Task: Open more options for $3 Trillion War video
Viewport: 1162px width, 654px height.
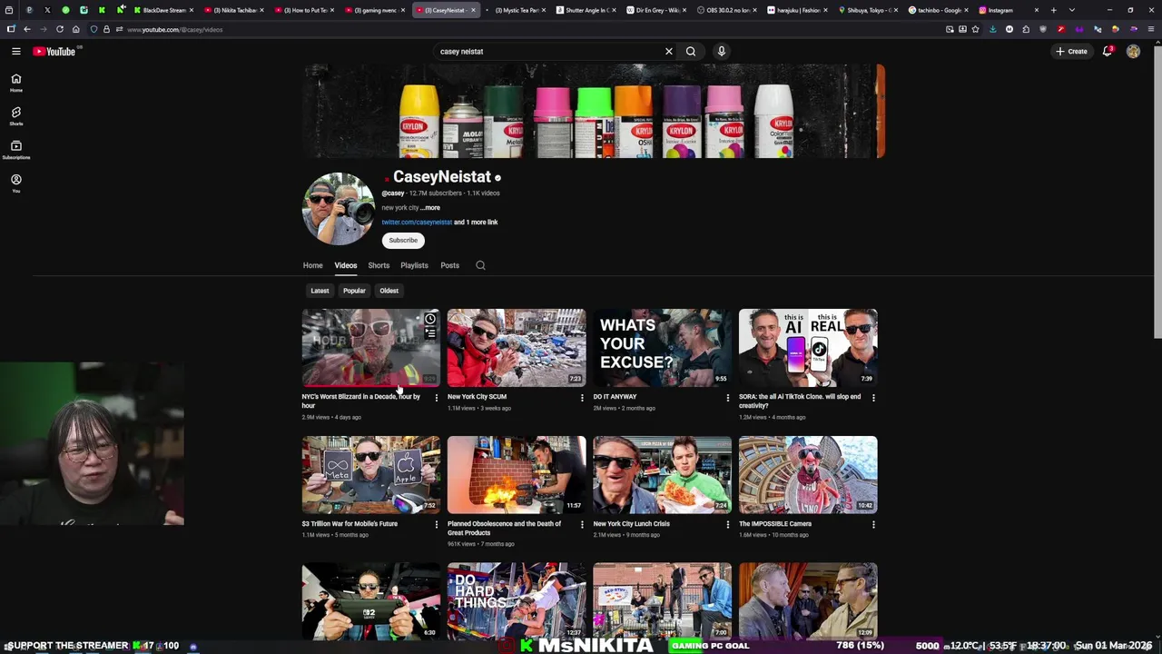Action: tap(436, 525)
